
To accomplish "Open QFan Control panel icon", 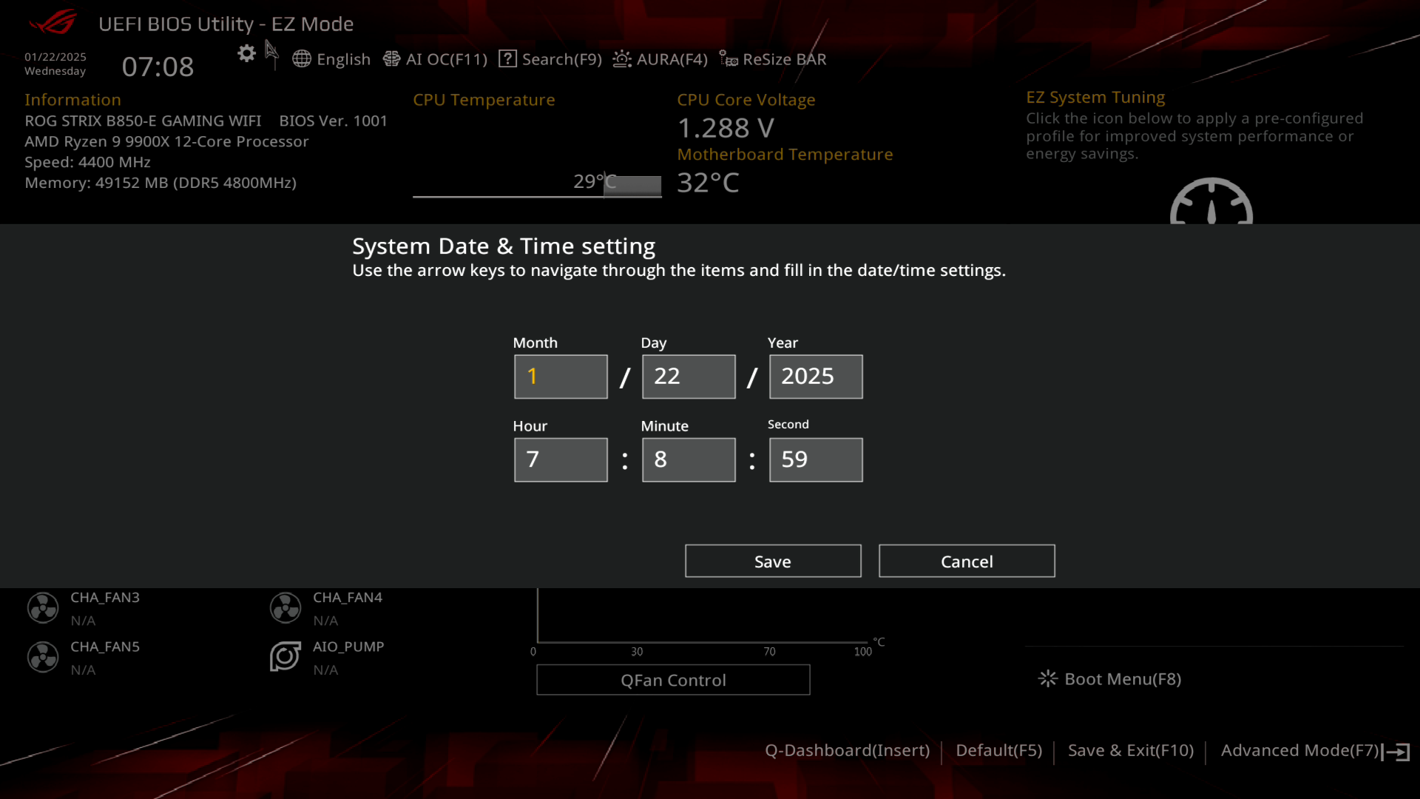I will 672,680.
